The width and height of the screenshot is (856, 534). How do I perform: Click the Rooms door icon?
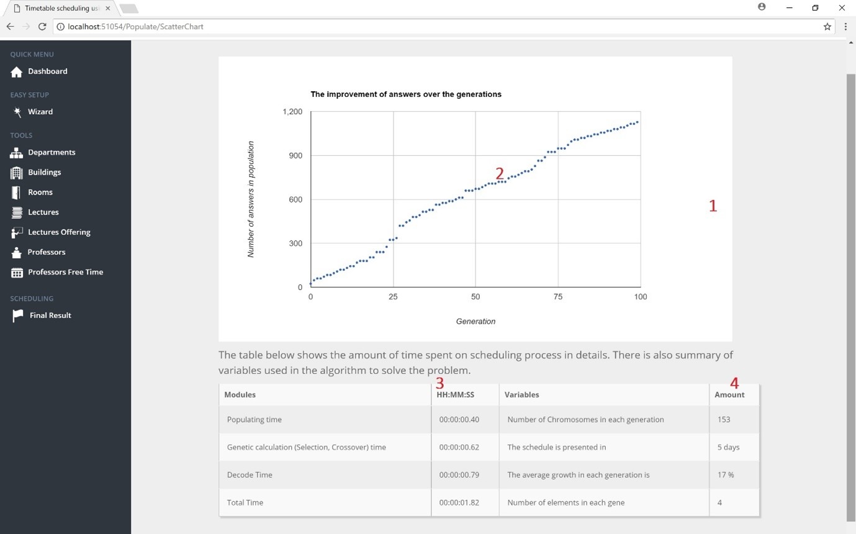[17, 192]
